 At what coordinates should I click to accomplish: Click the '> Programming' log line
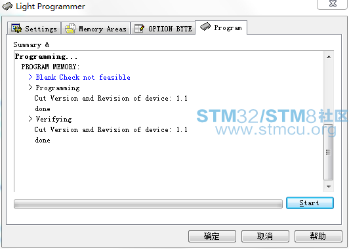click(54, 88)
